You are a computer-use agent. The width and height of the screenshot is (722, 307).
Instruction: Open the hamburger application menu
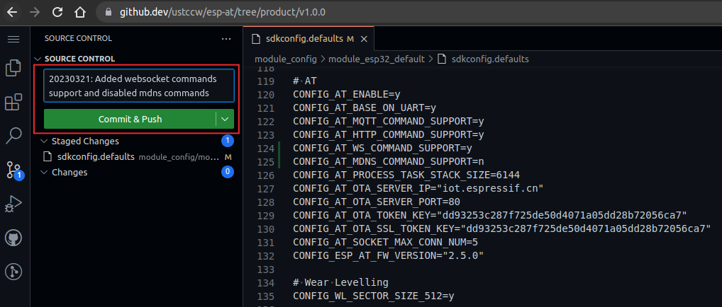[x=13, y=39]
